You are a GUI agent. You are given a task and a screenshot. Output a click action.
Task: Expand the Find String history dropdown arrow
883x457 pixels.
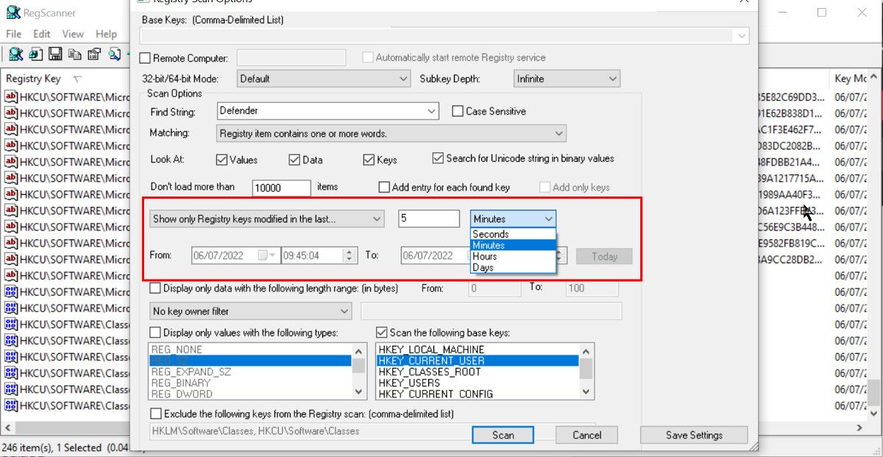click(432, 111)
